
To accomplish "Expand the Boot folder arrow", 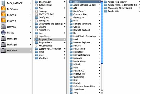I will click(65, 8).
